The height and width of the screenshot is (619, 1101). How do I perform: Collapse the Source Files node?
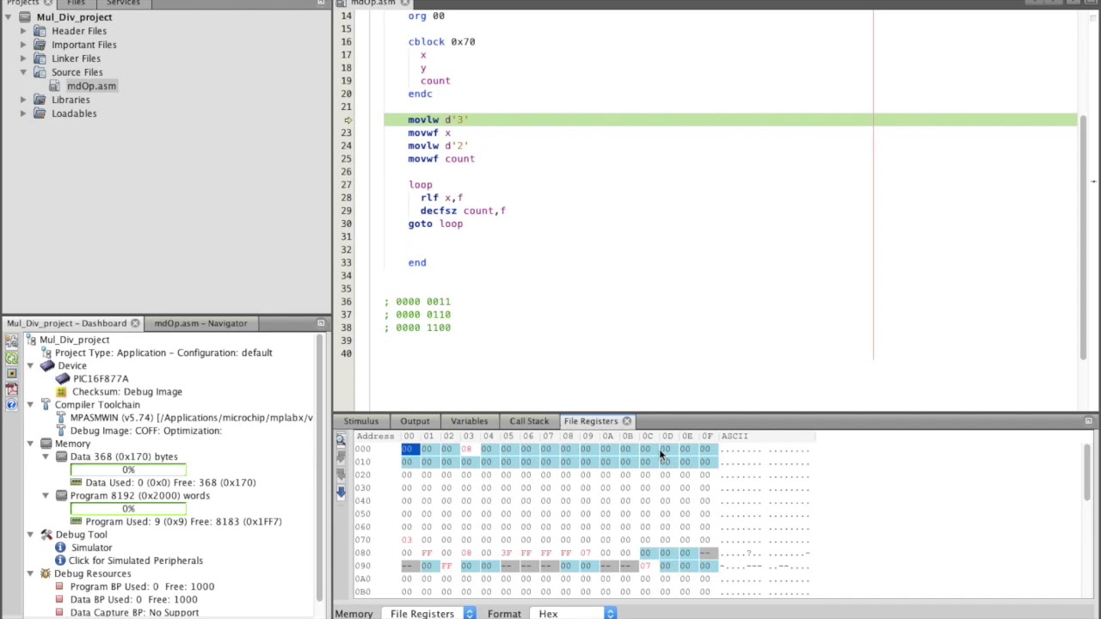[x=23, y=72]
